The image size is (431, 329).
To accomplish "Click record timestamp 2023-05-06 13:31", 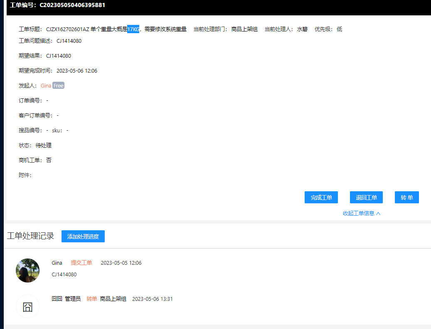I will [x=152, y=299].
